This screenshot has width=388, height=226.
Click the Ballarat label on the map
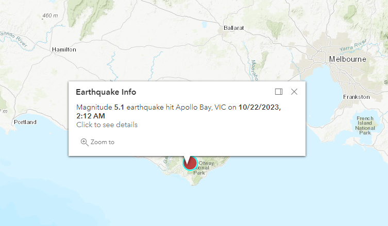[x=233, y=28]
